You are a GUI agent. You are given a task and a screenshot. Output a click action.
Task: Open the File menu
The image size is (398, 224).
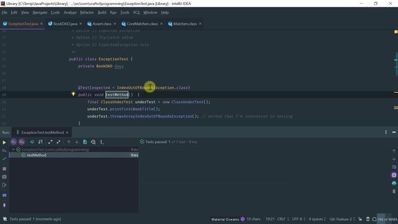point(4,12)
